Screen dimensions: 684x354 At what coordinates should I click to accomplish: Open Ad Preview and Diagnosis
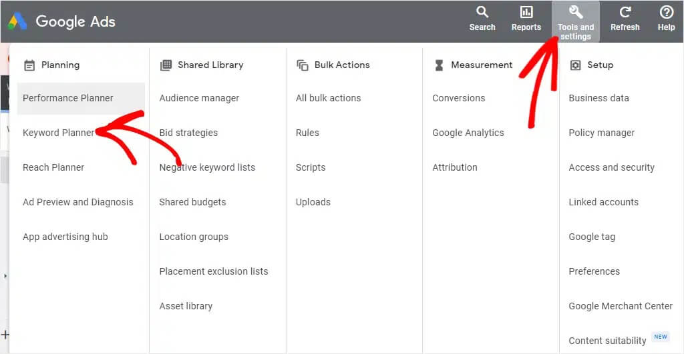pos(77,202)
